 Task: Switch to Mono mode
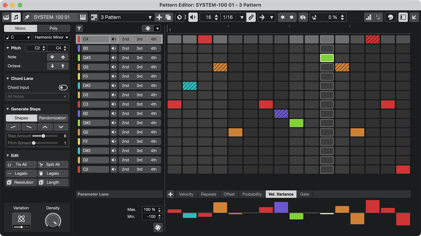tap(20, 28)
